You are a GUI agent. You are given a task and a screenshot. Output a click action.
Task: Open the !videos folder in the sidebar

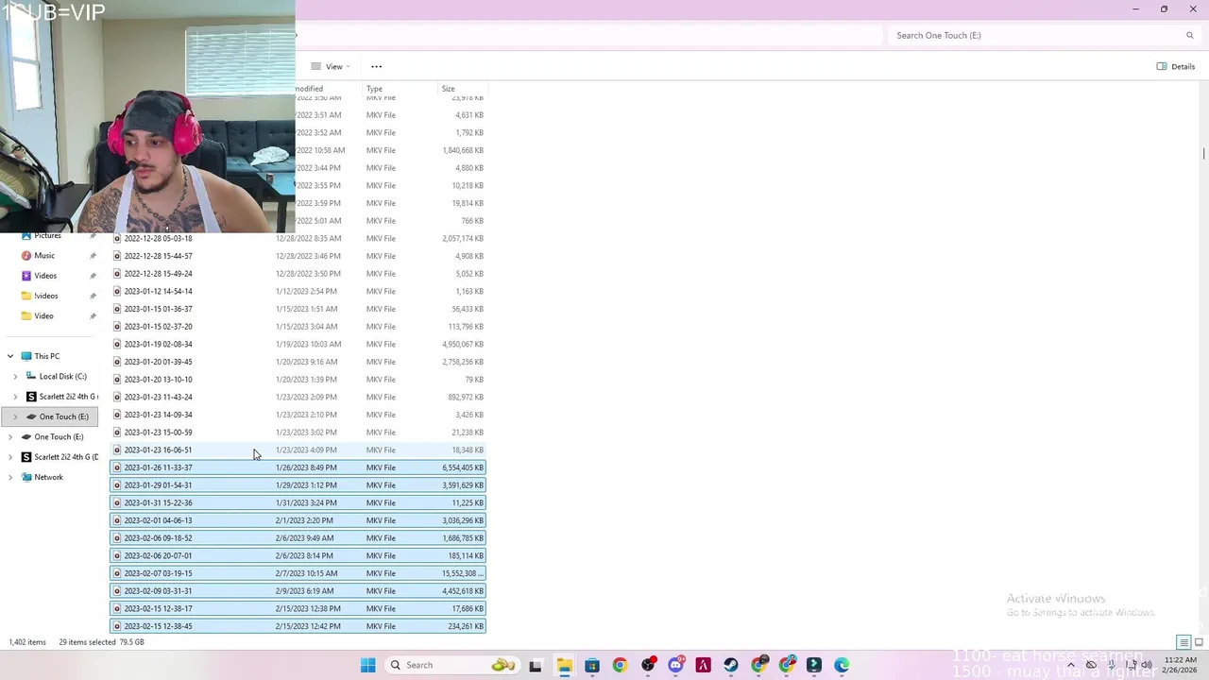click(46, 296)
